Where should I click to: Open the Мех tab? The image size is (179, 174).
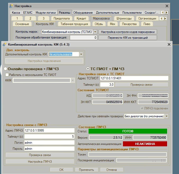pyautogui.click(x=113, y=24)
